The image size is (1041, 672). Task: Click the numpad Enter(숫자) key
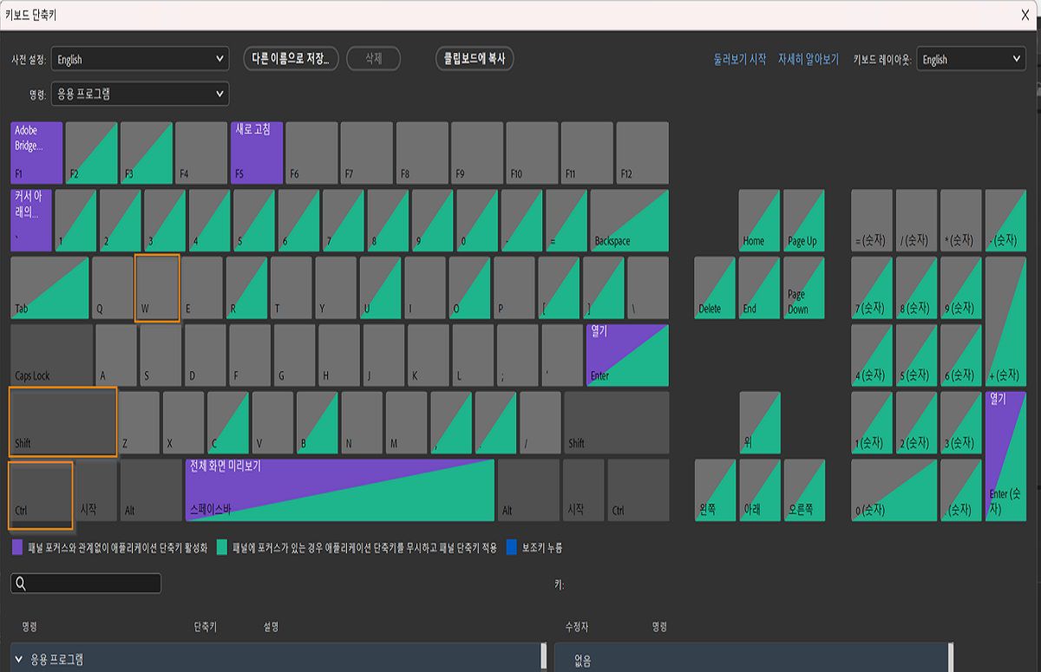pyautogui.click(x=1005, y=457)
